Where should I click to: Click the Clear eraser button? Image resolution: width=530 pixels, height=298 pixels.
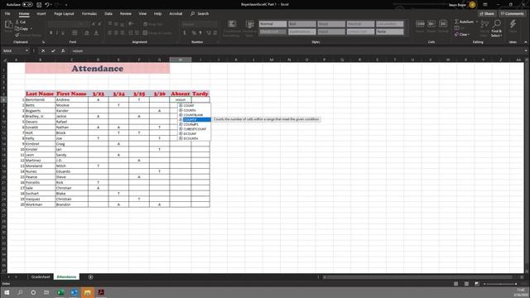point(462,35)
